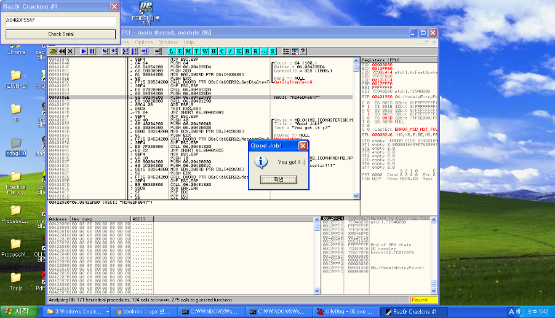Image resolution: width=555 pixels, height=318 pixels.
Task: Click the Open file icon in OllyDbg toolbar
Action: [53, 52]
